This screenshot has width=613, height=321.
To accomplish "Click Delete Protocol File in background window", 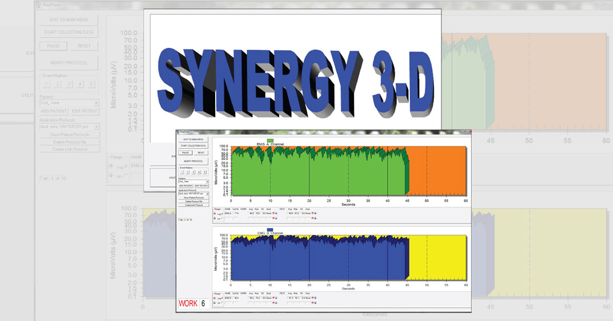I will [x=69, y=142].
